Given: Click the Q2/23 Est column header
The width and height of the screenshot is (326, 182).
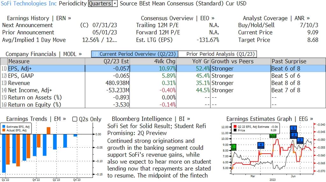Looking at the screenshot, I should pyautogui.click(x=107, y=61).
